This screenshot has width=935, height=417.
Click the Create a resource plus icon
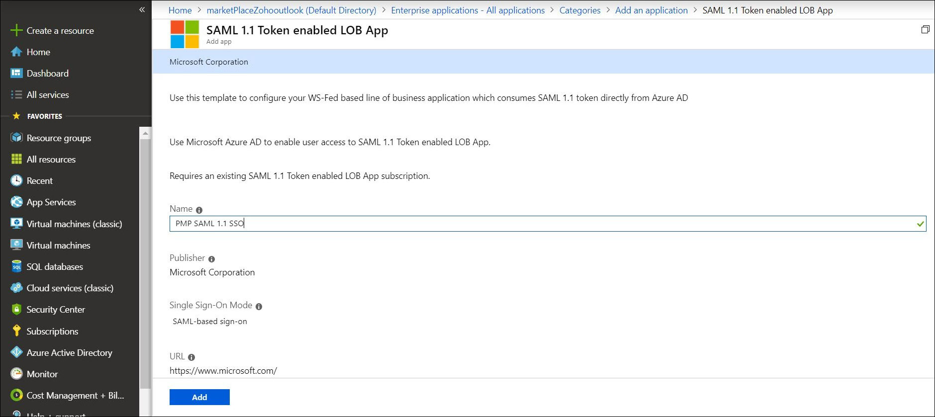[16, 30]
